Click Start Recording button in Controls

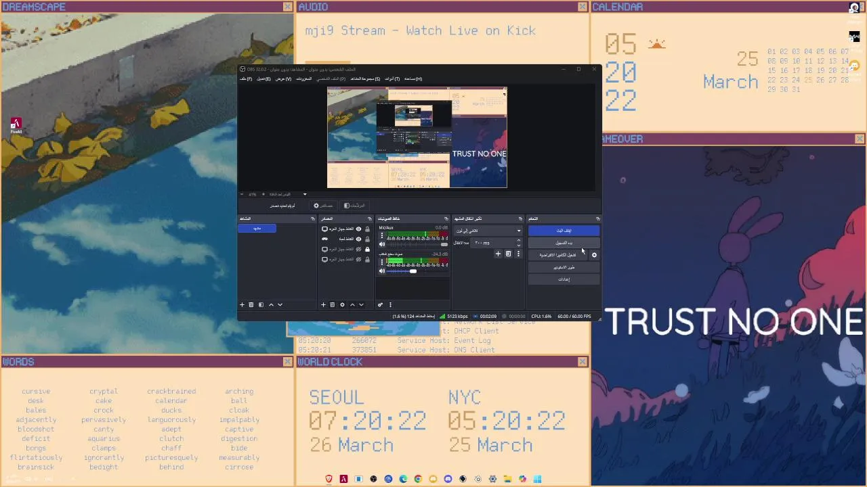564,243
